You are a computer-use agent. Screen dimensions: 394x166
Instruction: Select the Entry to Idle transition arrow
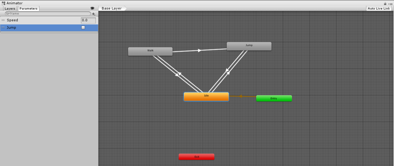241,96
